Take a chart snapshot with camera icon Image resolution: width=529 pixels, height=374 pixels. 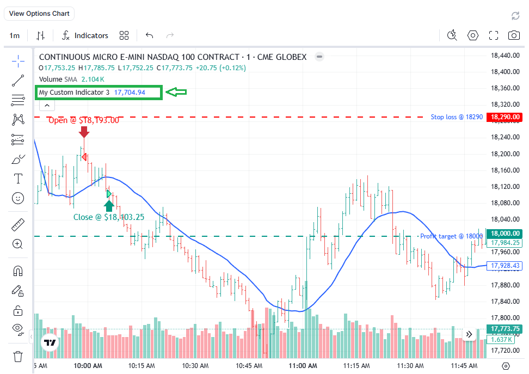coord(513,35)
